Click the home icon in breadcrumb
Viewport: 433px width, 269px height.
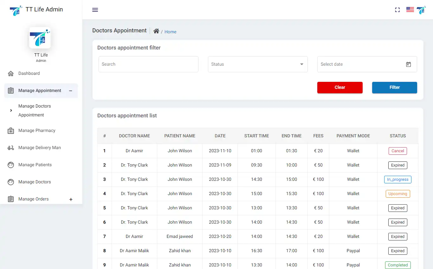[156, 31]
